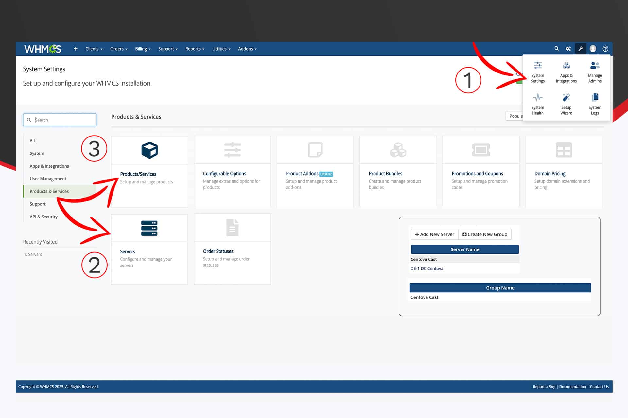
Task: Open the Configurable Options title link
Action: point(224,174)
